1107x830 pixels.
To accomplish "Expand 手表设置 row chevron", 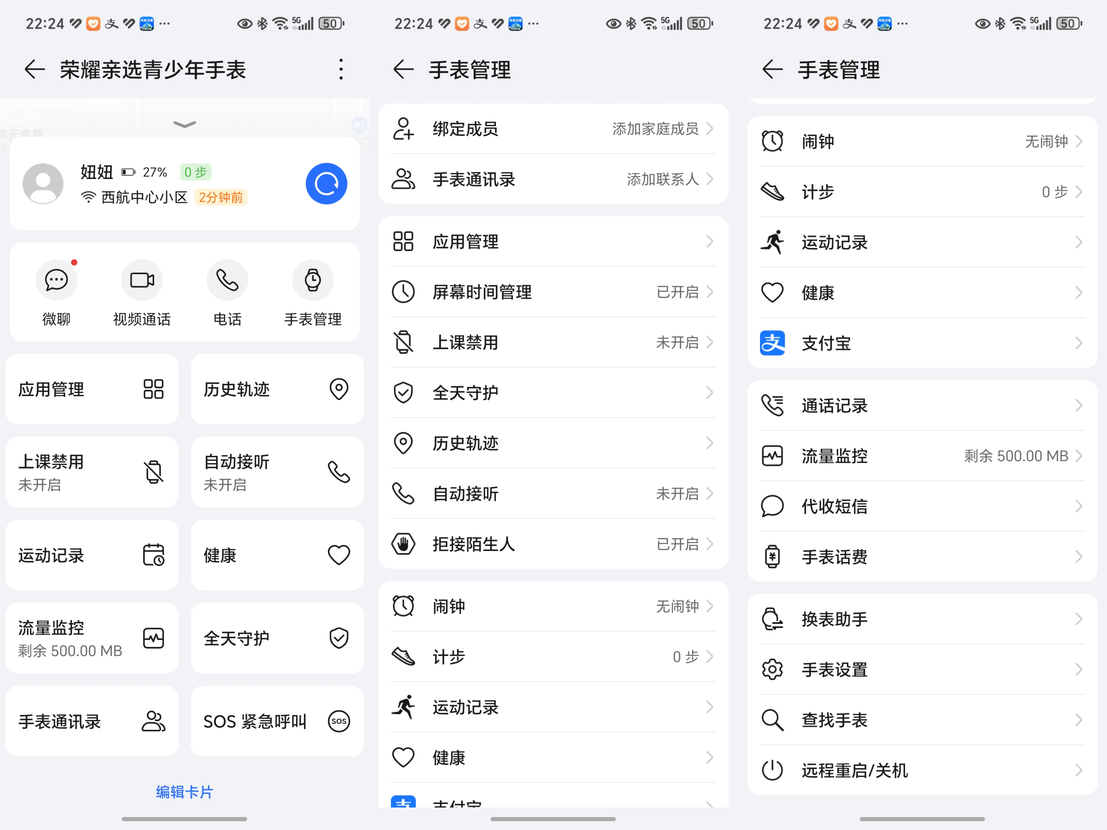I will coord(1079,669).
